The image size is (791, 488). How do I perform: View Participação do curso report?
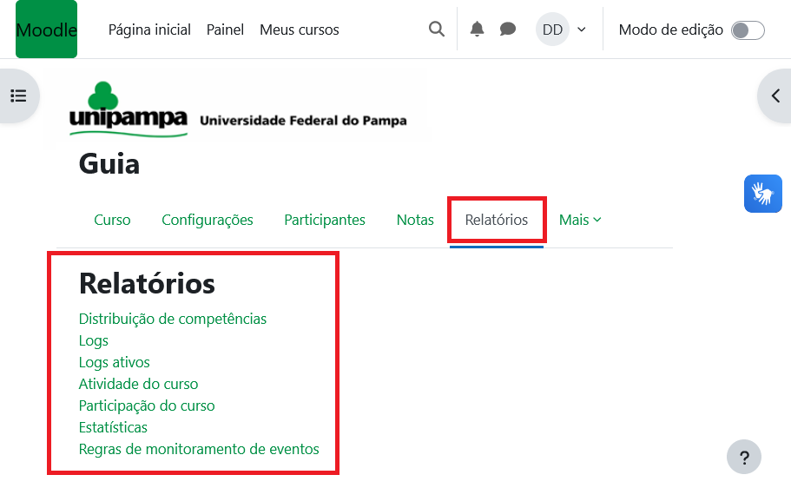click(147, 406)
